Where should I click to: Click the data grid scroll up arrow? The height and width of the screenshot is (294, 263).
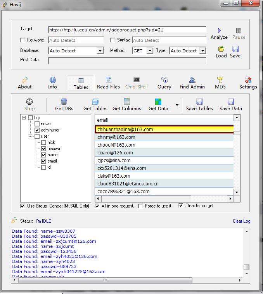pyautogui.click(x=237, y=118)
